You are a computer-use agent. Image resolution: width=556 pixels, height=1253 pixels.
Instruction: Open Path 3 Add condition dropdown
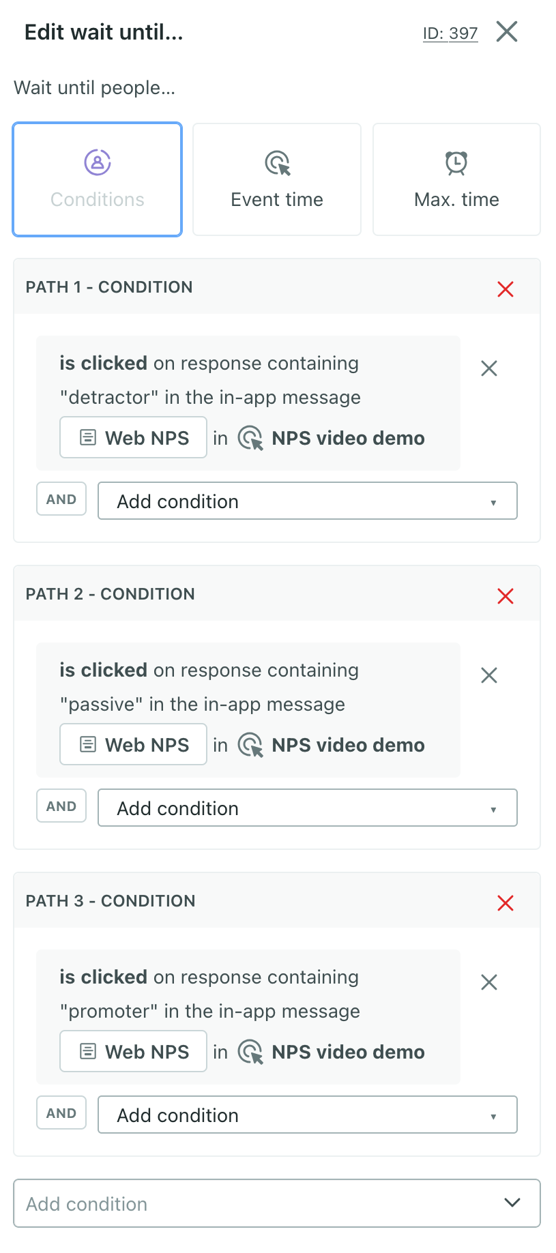(x=308, y=1115)
